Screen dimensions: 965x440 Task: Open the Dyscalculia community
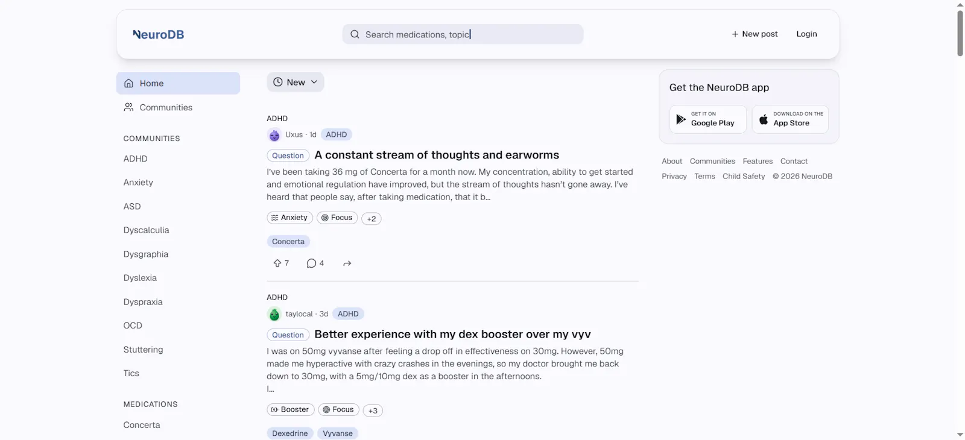pyautogui.click(x=146, y=230)
